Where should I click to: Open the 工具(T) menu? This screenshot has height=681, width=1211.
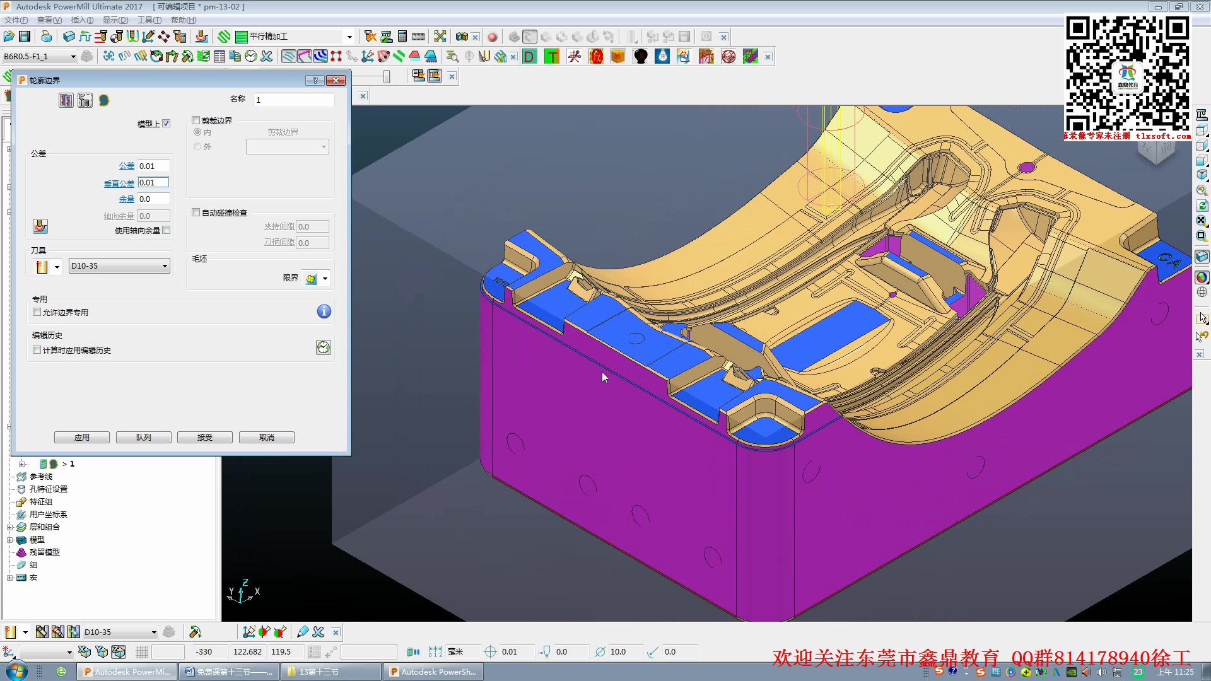click(149, 20)
